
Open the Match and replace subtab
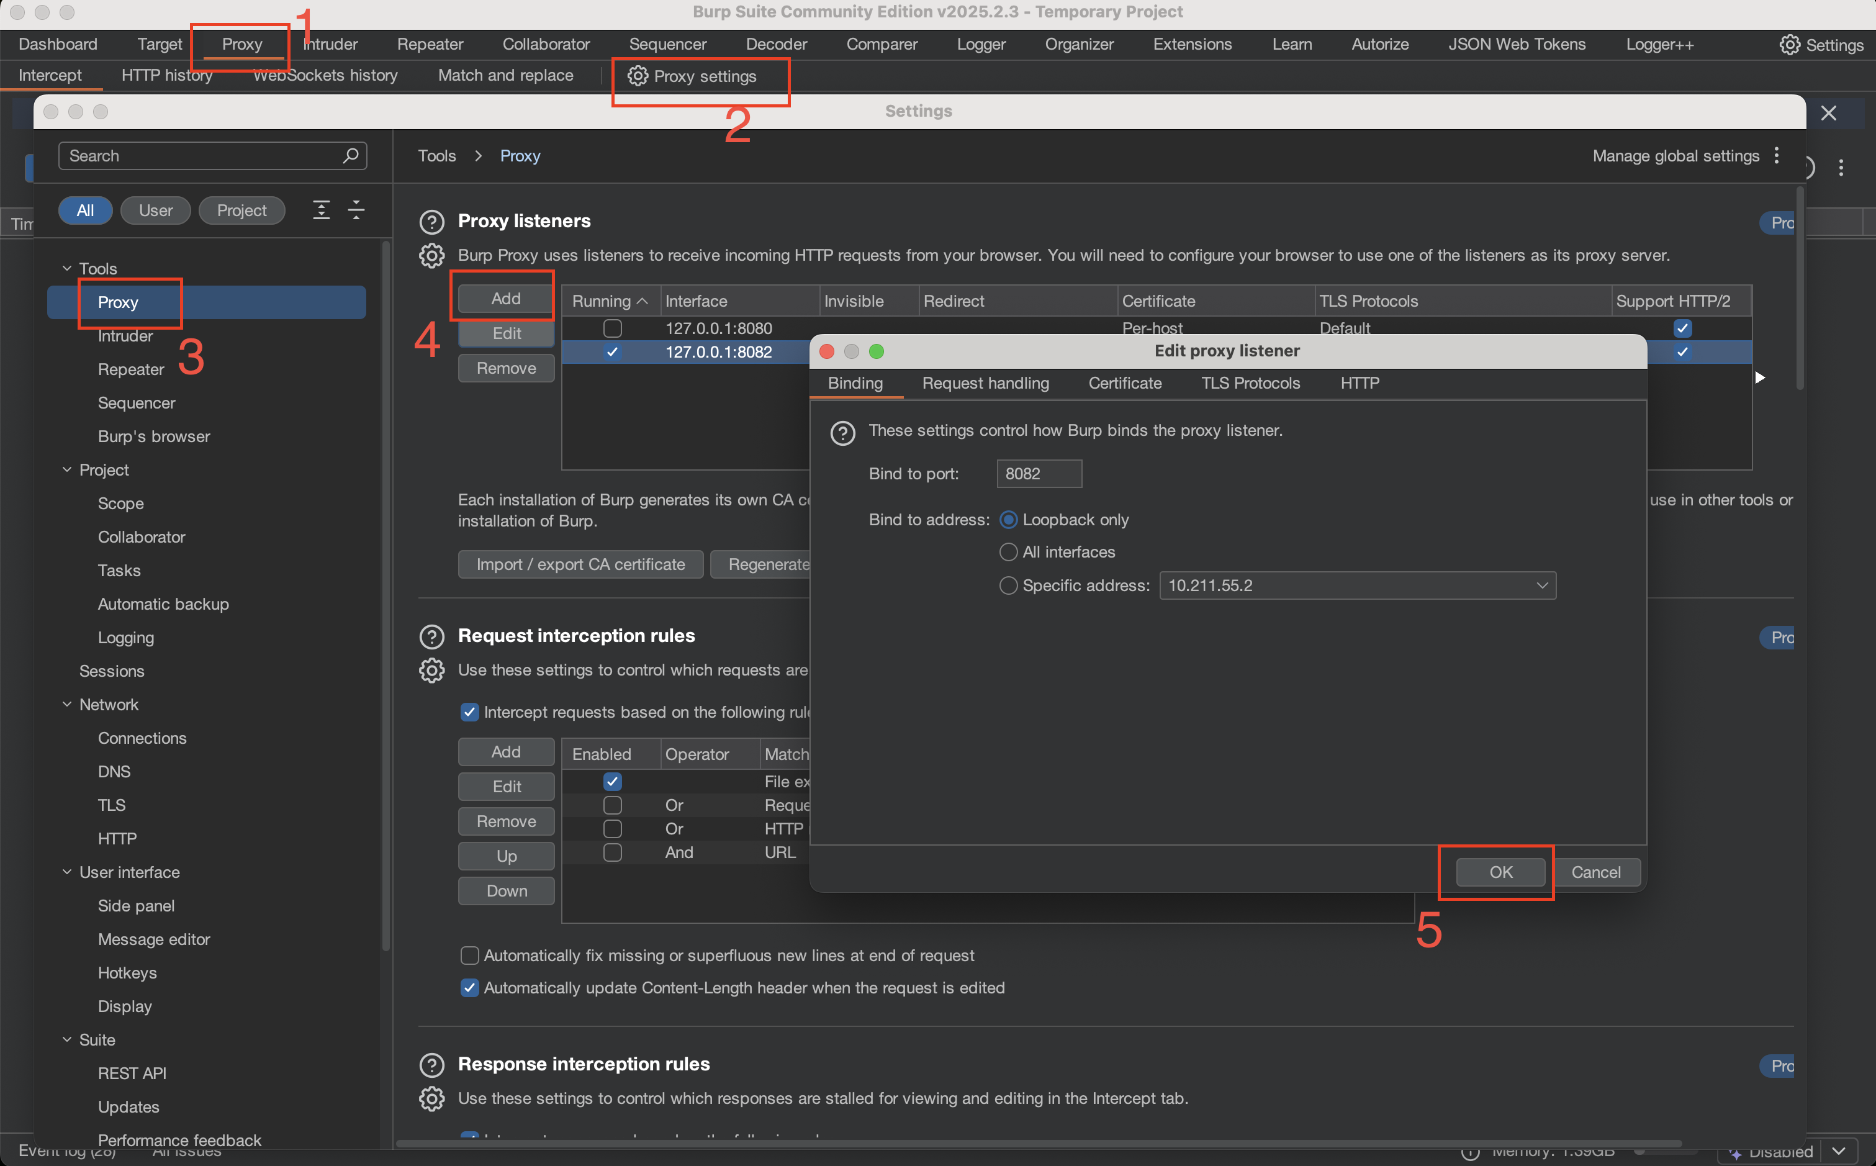tap(505, 75)
